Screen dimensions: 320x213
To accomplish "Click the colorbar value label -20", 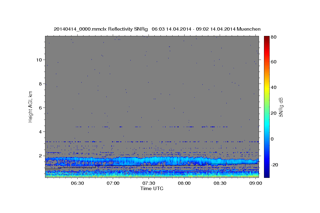I will tap(275, 165).
